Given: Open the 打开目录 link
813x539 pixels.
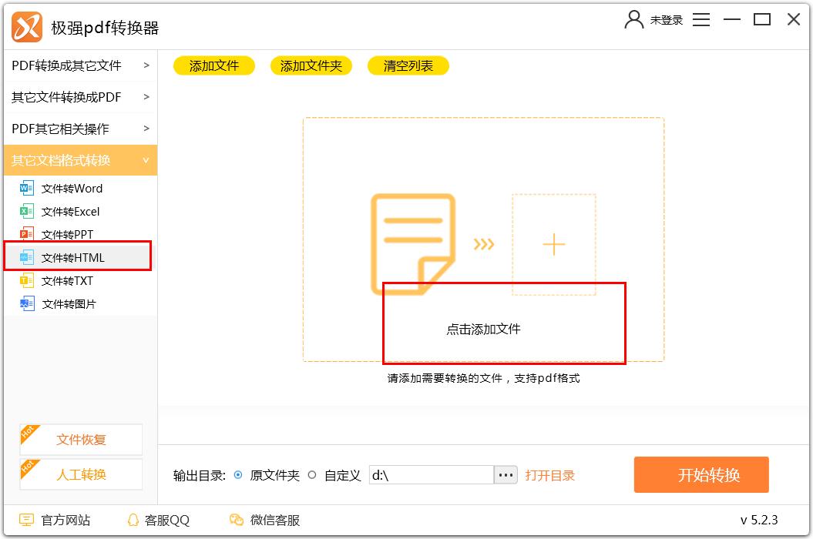Looking at the screenshot, I should (550, 475).
